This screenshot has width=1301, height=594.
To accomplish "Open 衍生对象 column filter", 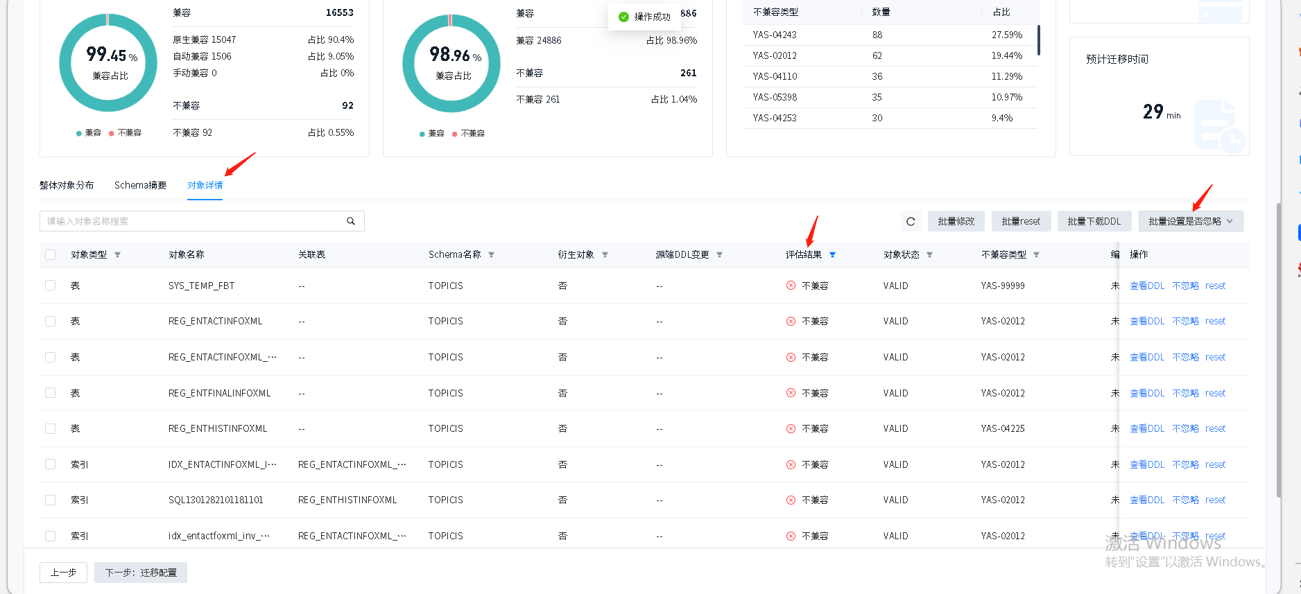I will 605,255.
